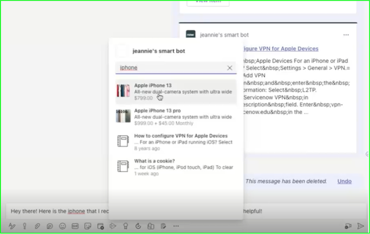The image size is (370, 234).
Task: Click the schedule meeting calendar icon
Action: pyautogui.click(x=101, y=226)
